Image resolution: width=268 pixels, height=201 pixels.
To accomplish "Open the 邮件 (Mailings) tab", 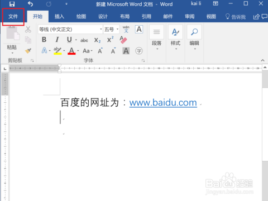I will pyautogui.click(x=168, y=17).
